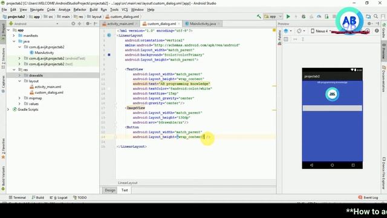The width and height of the screenshot is (387, 218).
Task: Expand the values folder
Action: click(x=20, y=104)
